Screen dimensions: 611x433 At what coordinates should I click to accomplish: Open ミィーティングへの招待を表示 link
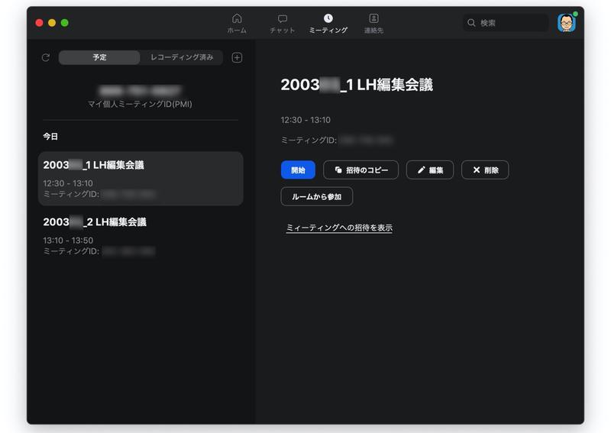(x=339, y=228)
